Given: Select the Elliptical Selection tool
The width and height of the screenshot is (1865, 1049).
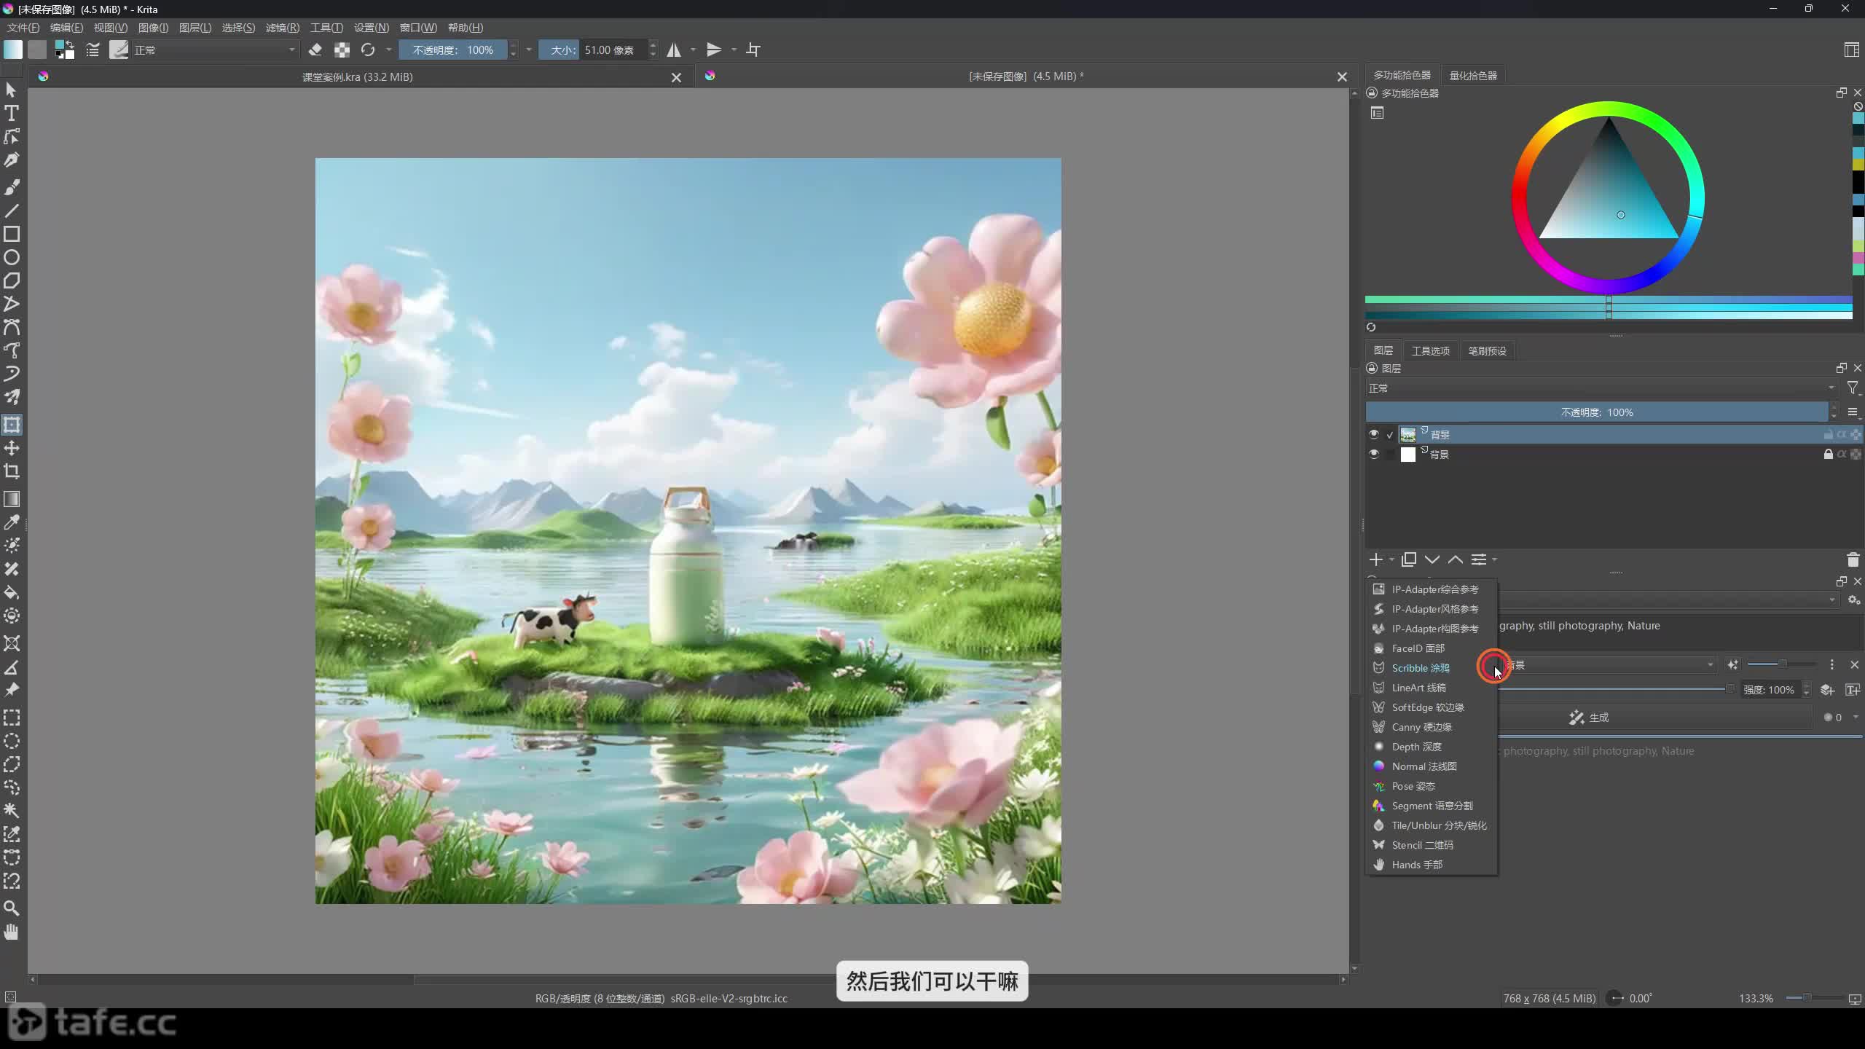Looking at the screenshot, I should tap(12, 741).
